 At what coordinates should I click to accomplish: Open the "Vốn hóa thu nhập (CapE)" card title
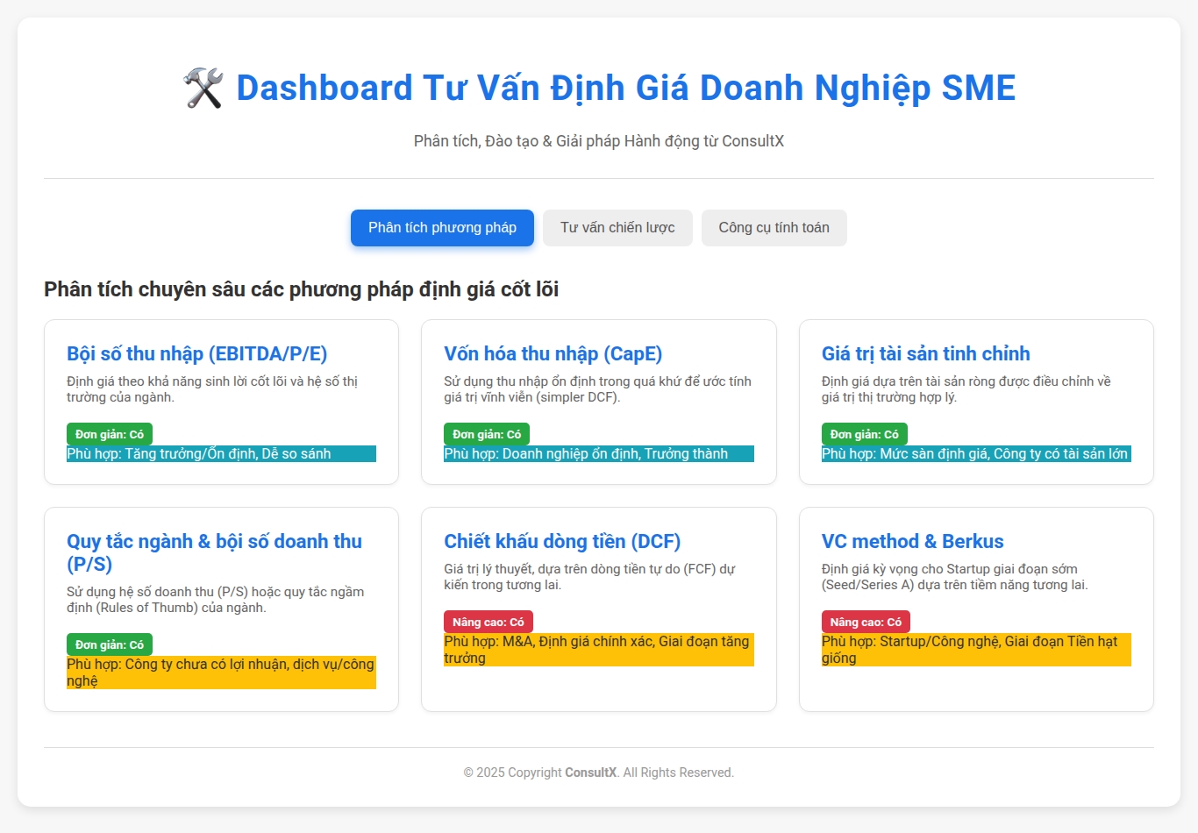[553, 354]
